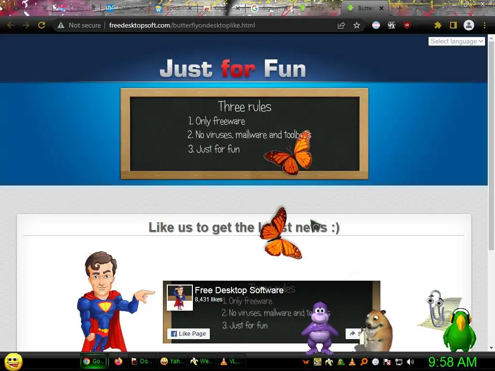Close the active Butterfly tab

[381, 8]
